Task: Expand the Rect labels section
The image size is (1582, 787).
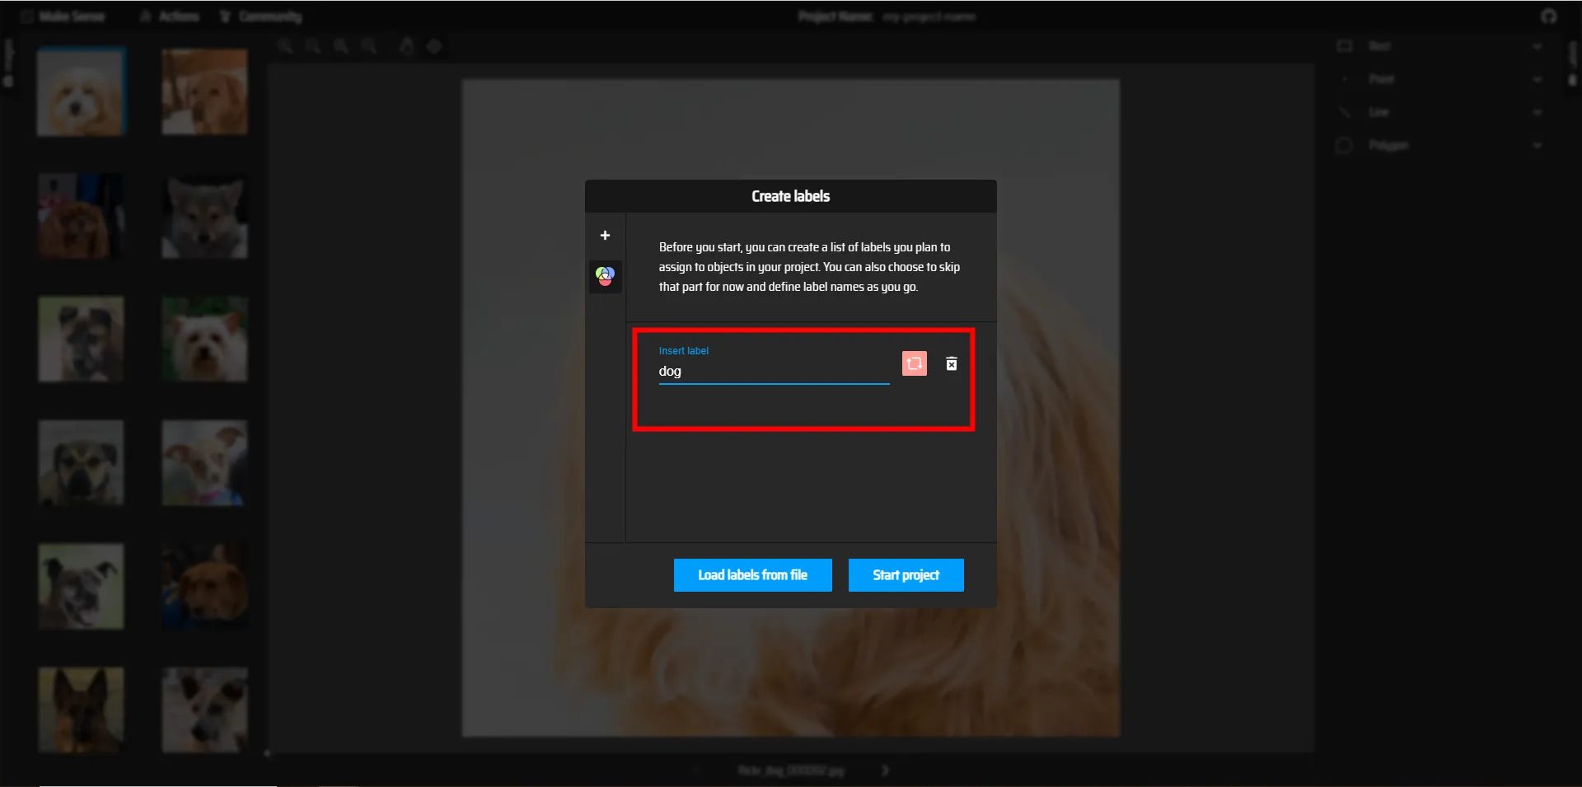Action: [1439, 46]
